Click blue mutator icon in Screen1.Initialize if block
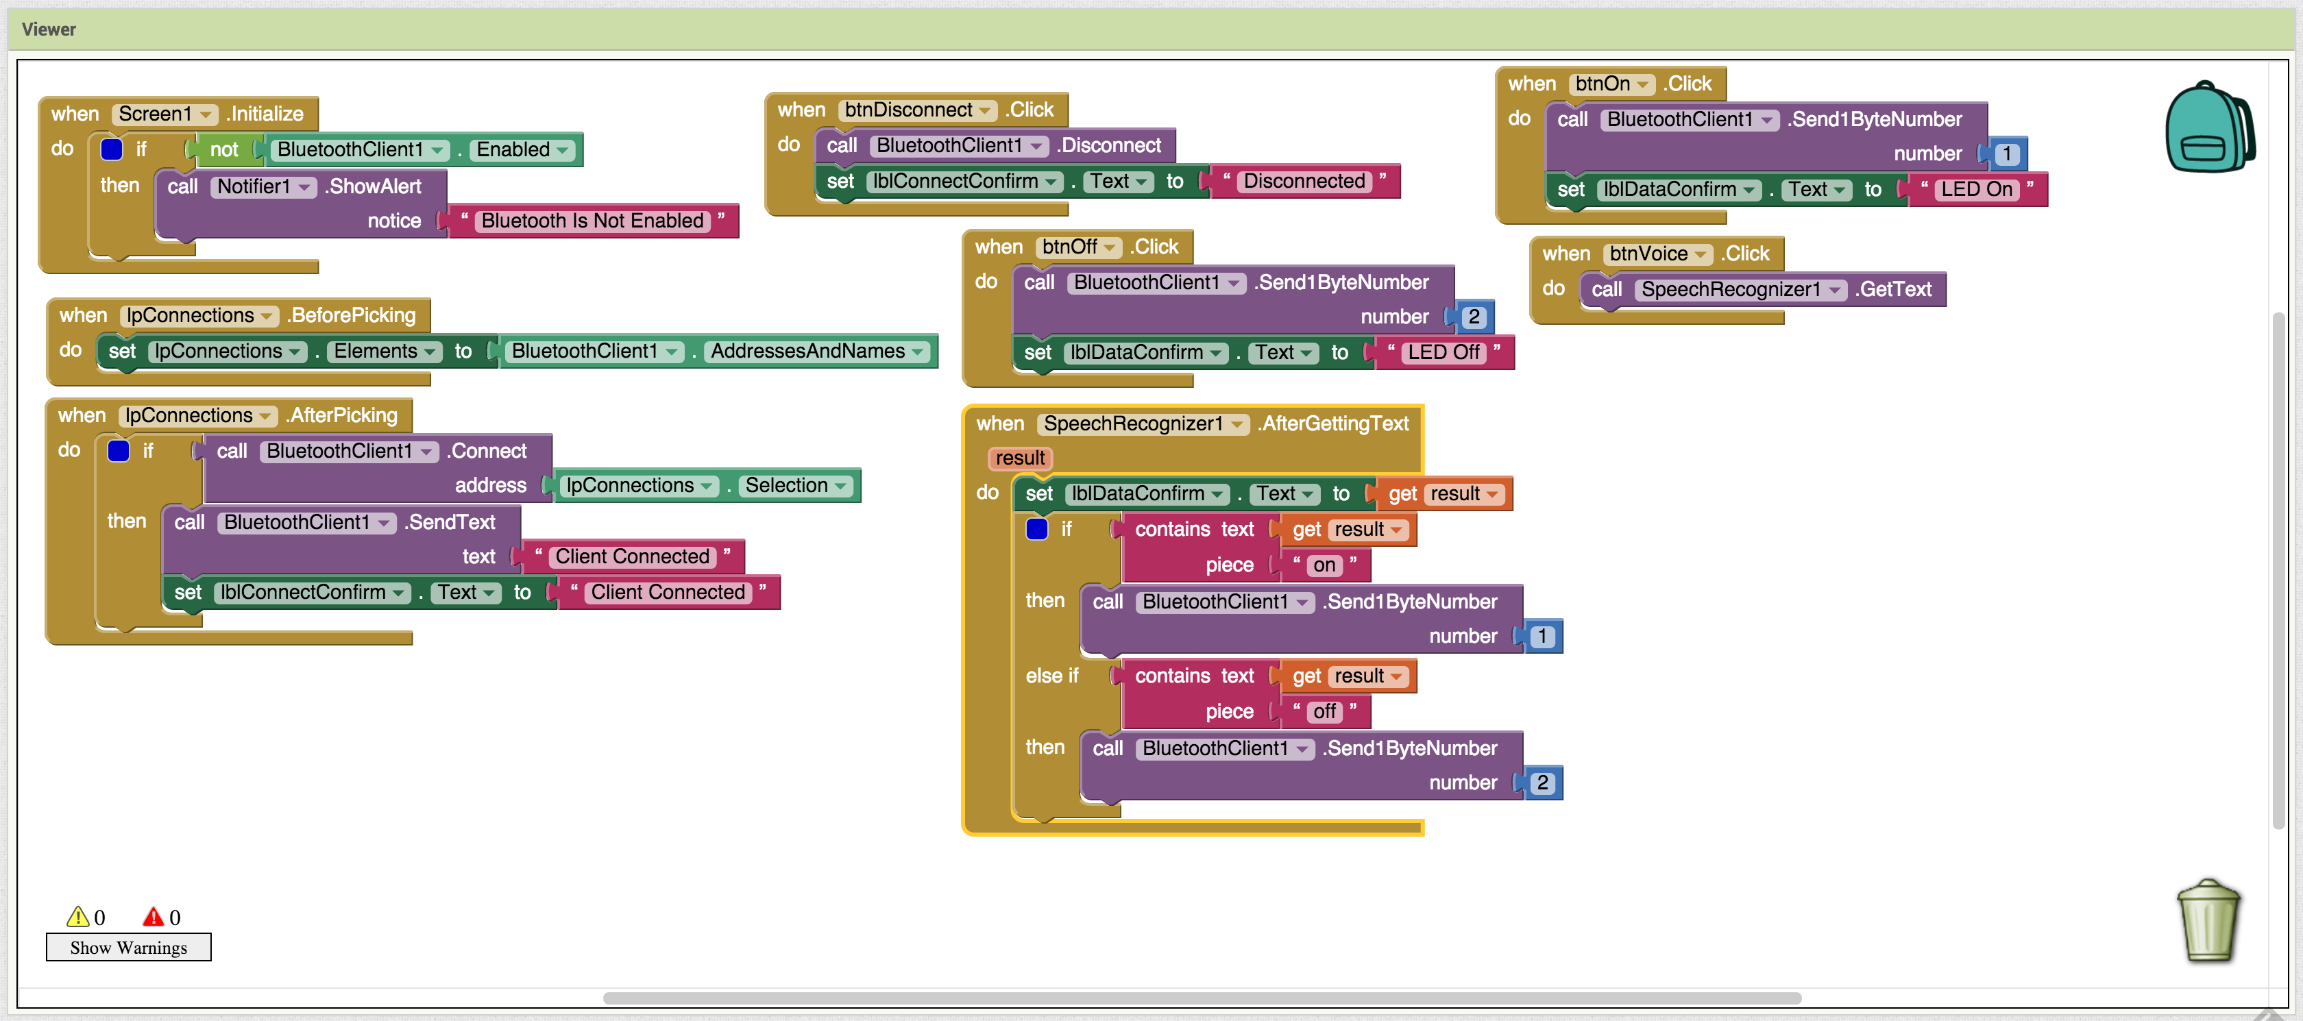 click(x=112, y=149)
